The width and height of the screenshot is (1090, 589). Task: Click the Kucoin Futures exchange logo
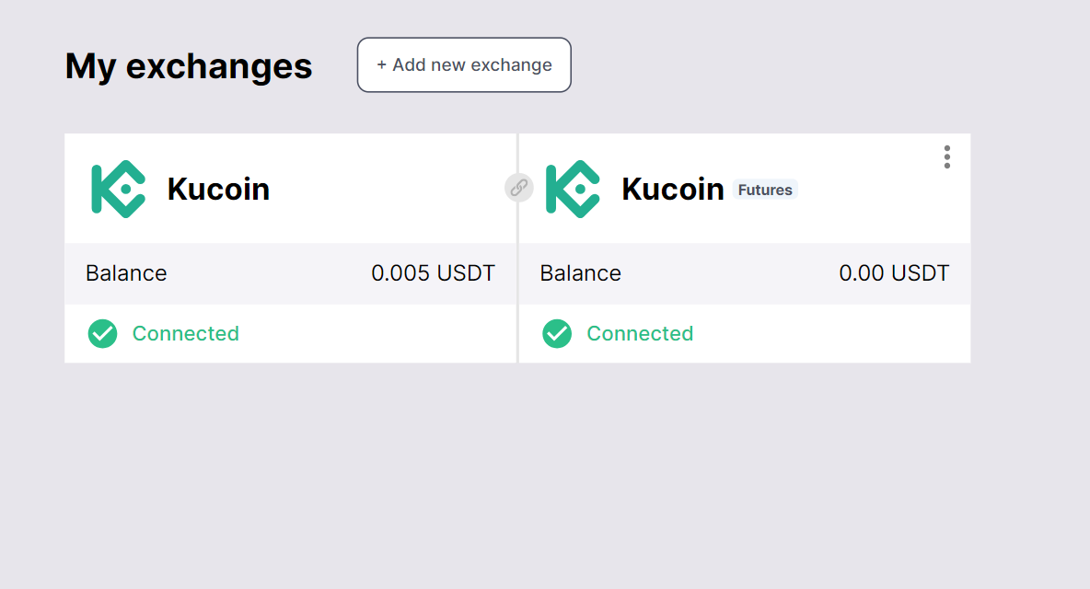point(573,189)
